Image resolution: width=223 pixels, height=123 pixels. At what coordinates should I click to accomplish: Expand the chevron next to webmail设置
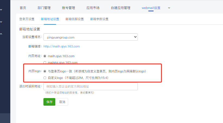pyautogui.click(x=169, y=8)
